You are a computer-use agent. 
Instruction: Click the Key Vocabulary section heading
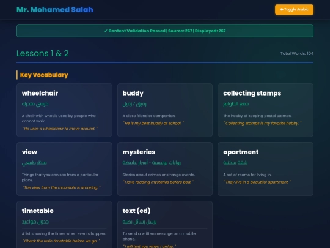point(44,75)
